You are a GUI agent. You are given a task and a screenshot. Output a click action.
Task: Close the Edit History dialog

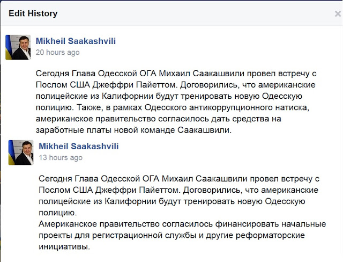(338, 14)
